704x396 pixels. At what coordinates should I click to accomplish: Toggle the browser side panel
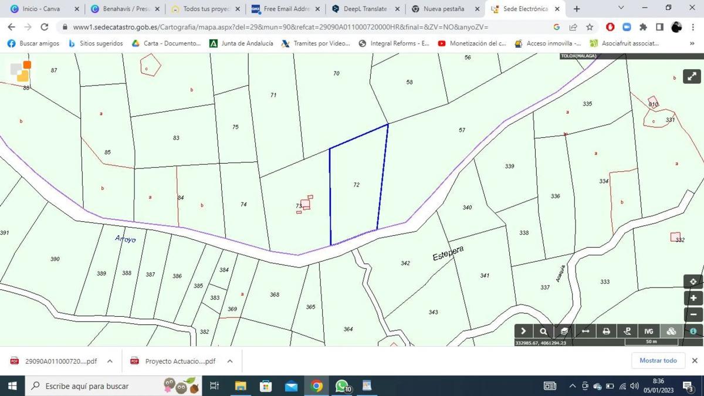coord(659,27)
